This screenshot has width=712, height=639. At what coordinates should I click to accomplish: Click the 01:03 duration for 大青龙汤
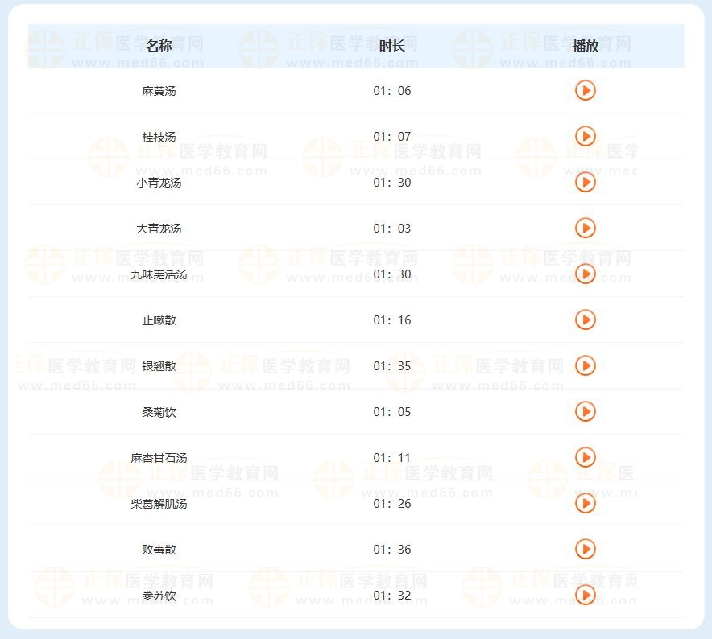(x=391, y=229)
